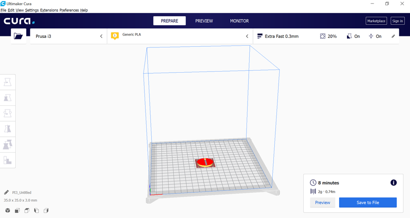This screenshot has height=218, width=410.
Task: Open the Settings menu
Action: tap(32, 10)
